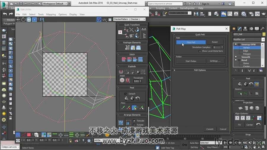267x150 pixels.
Task: Select the Rotate tool in Edit UVWs toolbar
Action: click(x=23, y=20)
